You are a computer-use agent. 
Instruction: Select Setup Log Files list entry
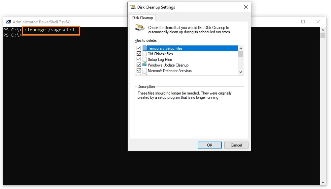(x=160, y=59)
